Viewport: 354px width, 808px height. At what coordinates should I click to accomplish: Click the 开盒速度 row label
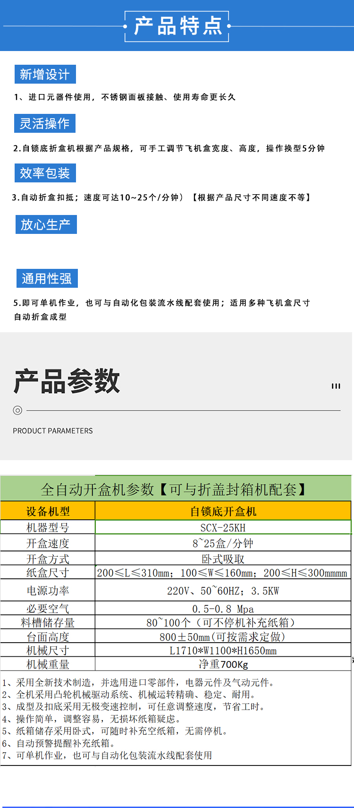48,543
